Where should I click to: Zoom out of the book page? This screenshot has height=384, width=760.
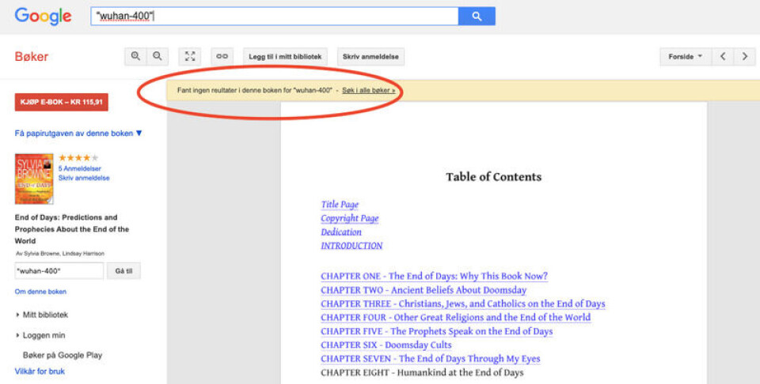pyautogui.click(x=158, y=56)
